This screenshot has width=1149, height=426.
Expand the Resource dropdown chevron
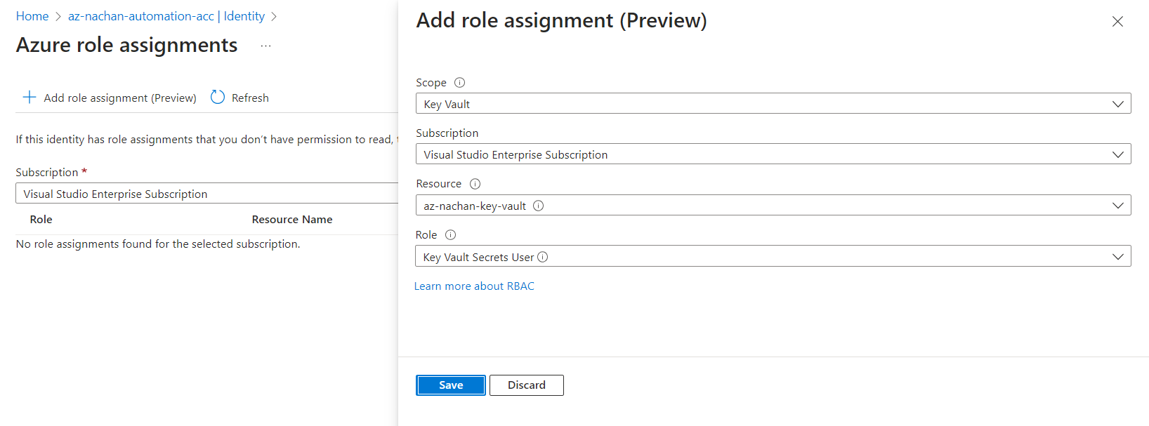(1117, 206)
